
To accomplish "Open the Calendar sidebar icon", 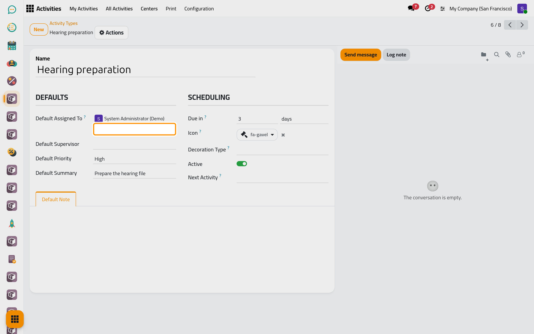I will pos(12,45).
